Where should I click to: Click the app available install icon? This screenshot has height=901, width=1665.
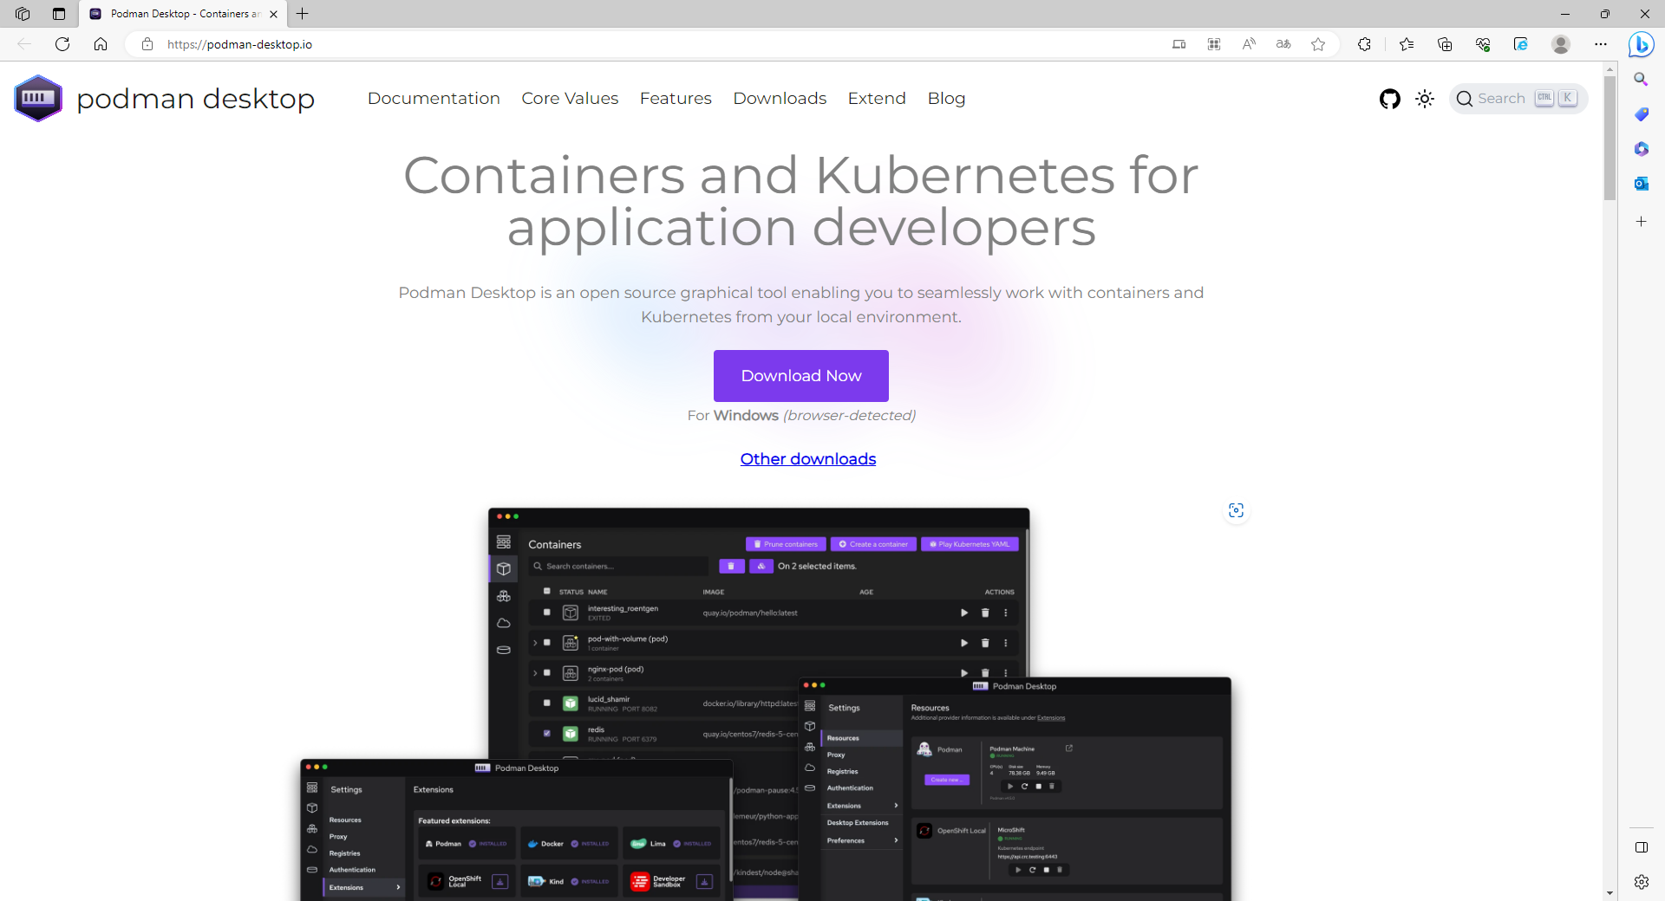(1214, 44)
